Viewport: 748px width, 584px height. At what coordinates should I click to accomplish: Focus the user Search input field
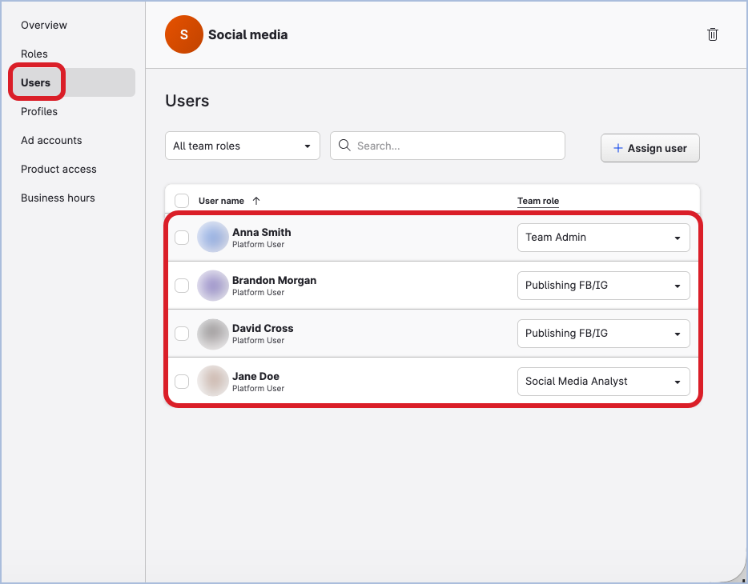(456, 146)
